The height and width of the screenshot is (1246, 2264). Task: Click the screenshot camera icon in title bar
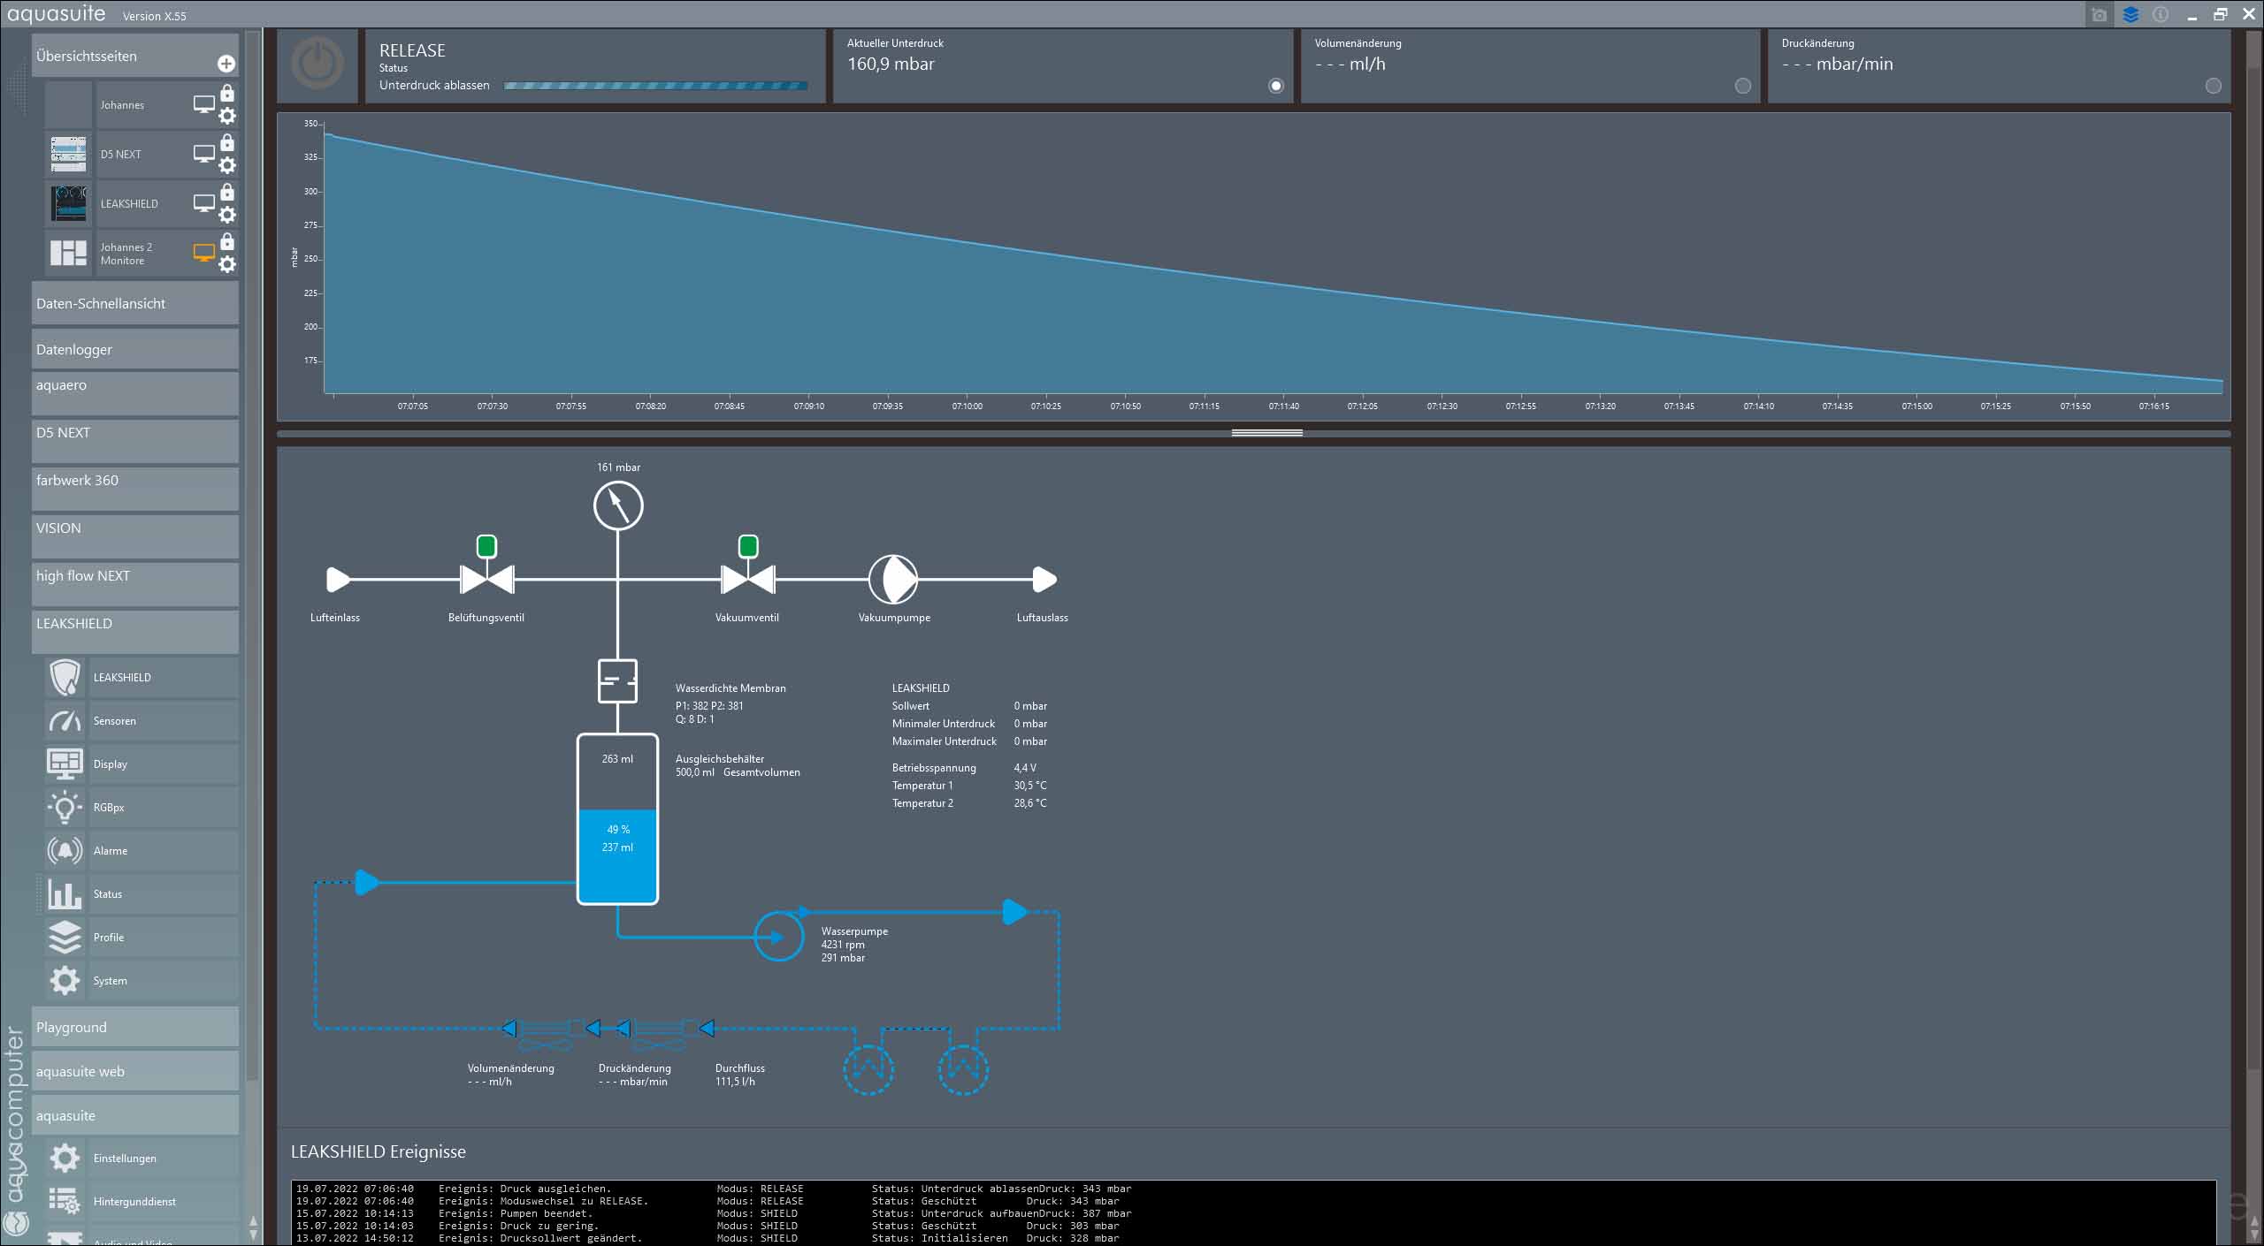(x=2100, y=15)
